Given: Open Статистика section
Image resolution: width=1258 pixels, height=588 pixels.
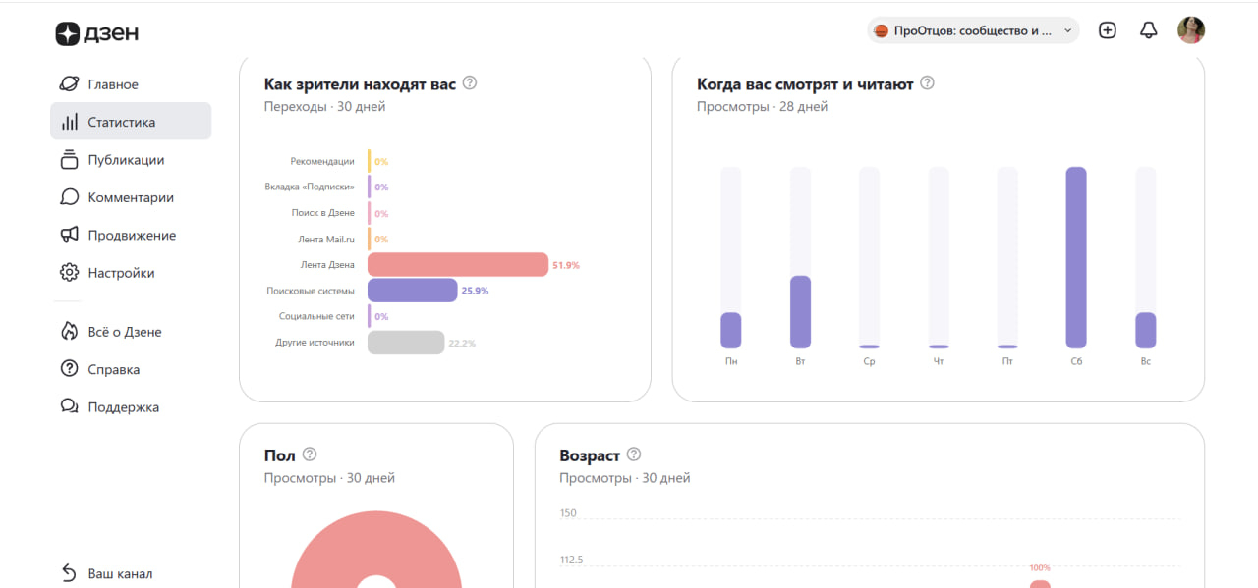Looking at the screenshot, I should coord(131,122).
